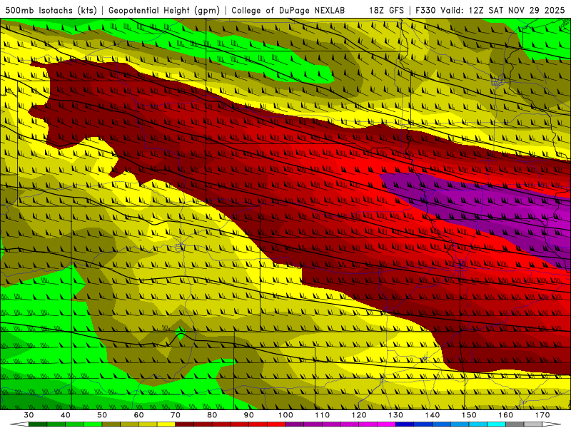Click the dark green swatch starting at 30
The height and width of the screenshot is (428, 571).
[38, 424]
